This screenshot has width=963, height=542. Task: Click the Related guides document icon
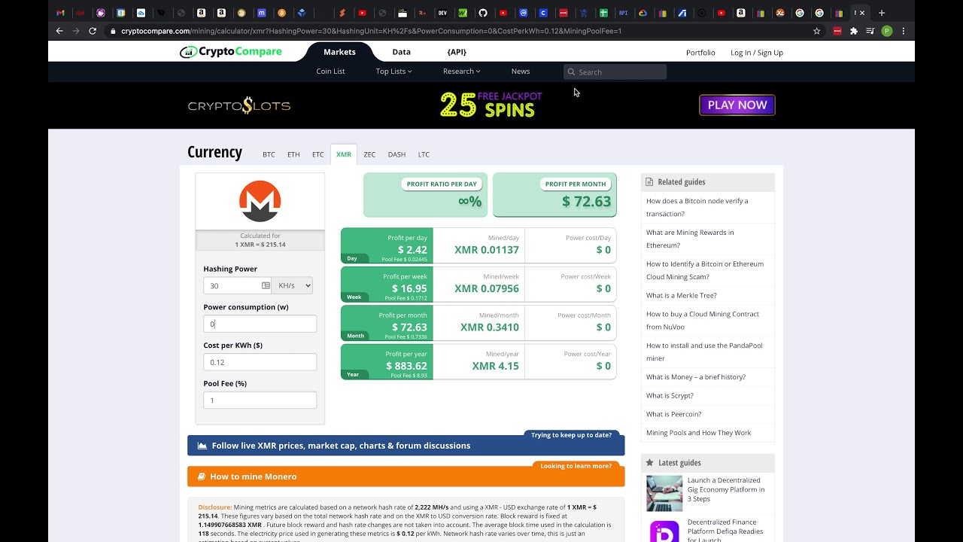pyautogui.click(x=649, y=181)
